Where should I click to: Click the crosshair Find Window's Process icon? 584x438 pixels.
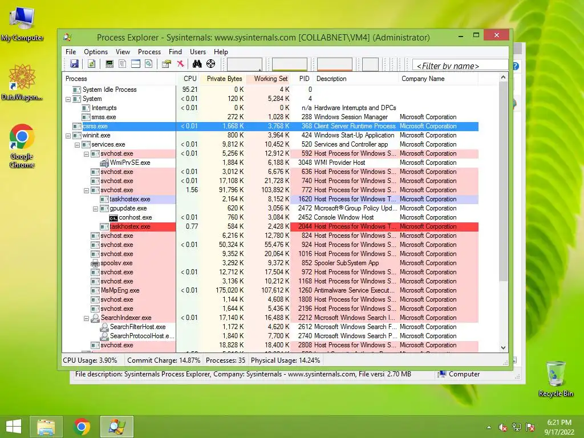(211, 64)
